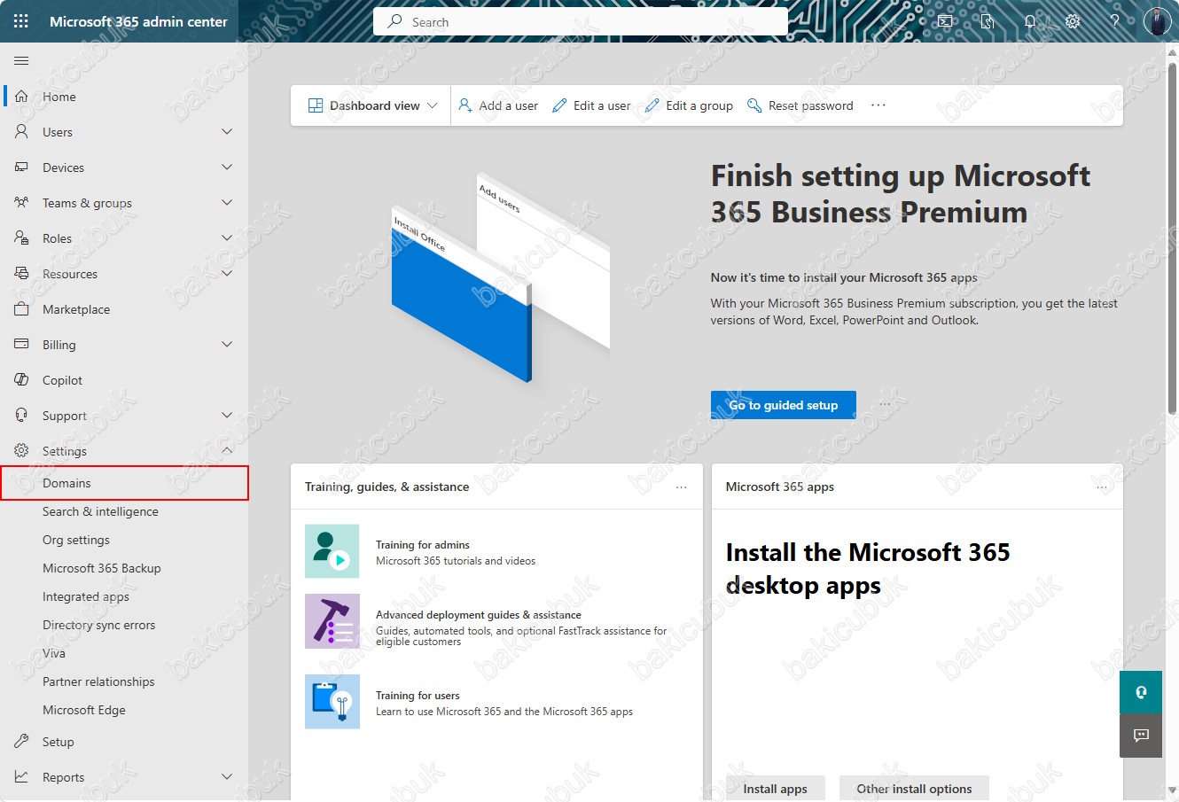Image resolution: width=1179 pixels, height=802 pixels.
Task: Click Go to guided setup button
Action: pyautogui.click(x=784, y=405)
